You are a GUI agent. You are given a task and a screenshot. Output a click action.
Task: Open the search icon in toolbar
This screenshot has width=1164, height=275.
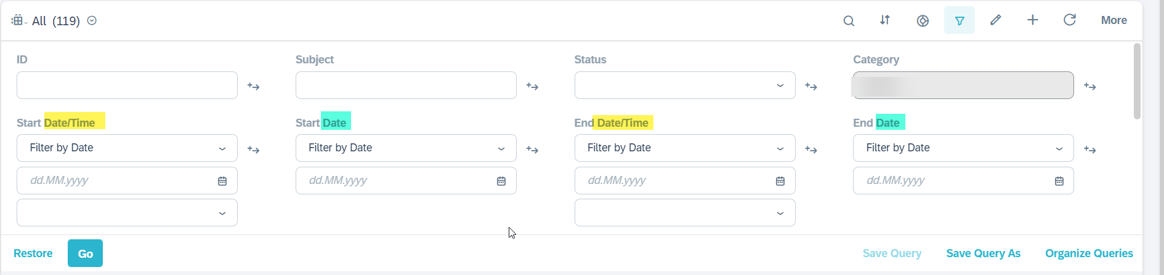click(849, 20)
